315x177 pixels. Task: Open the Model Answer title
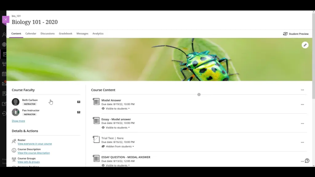tap(111, 100)
